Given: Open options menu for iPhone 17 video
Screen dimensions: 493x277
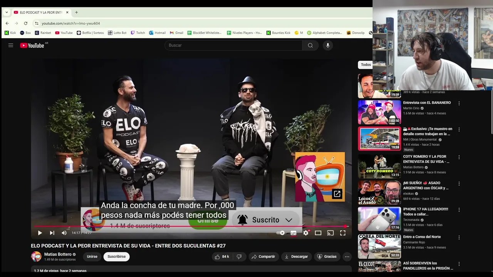Looking at the screenshot, I should pyautogui.click(x=459, y=210).
